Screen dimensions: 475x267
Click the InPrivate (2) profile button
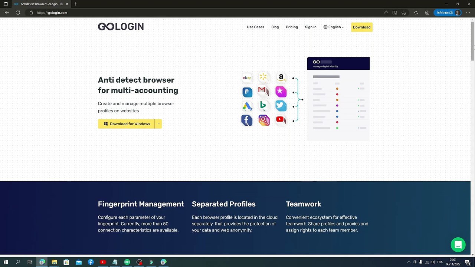[448, 13]
